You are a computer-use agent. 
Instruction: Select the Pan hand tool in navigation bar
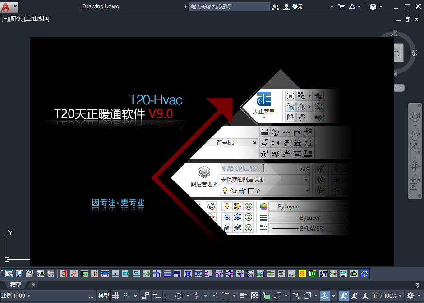coord(415,134)
